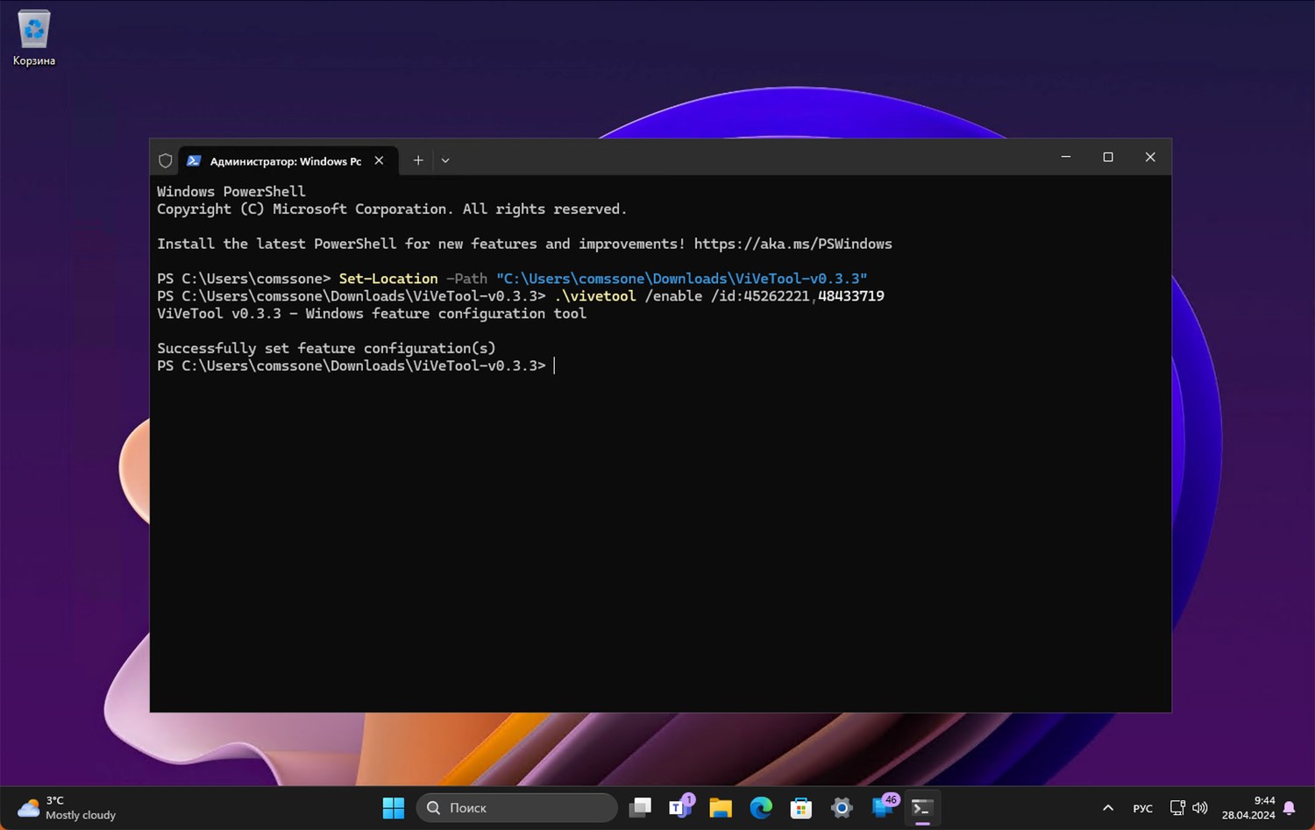
Task: Expand the terminal profiles dropdown chevron
Action: point(445,160)
